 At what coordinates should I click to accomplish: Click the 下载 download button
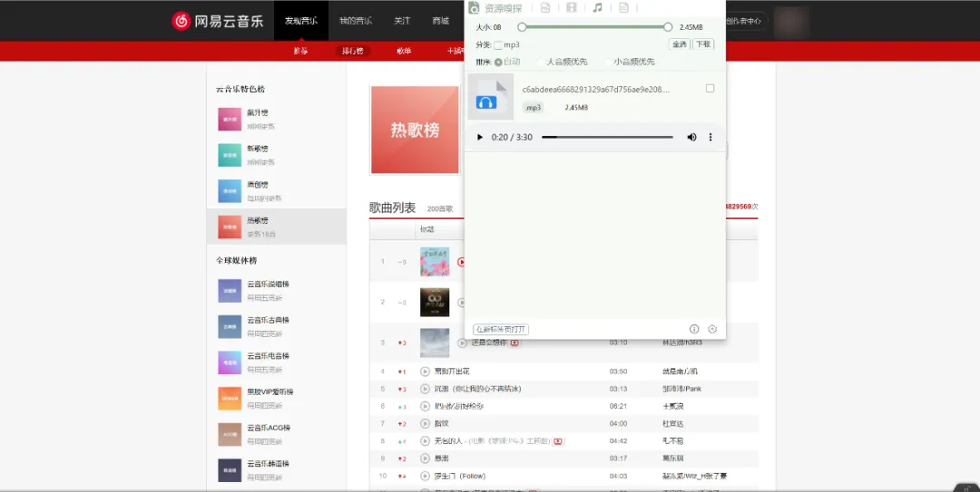click(703, 44)
